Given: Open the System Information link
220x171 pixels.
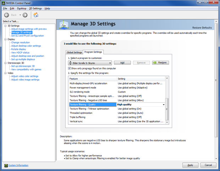Looking at the screenshot, I should coord(18,165).
